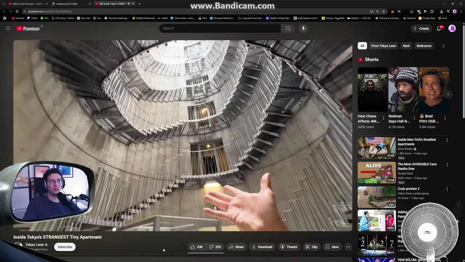
Task: Open the Kick bookmark
Action: click(x=45, y=18)
